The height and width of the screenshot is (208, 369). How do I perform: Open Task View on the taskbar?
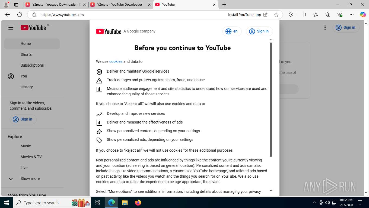pyautogui.click(x=98, y=203)
